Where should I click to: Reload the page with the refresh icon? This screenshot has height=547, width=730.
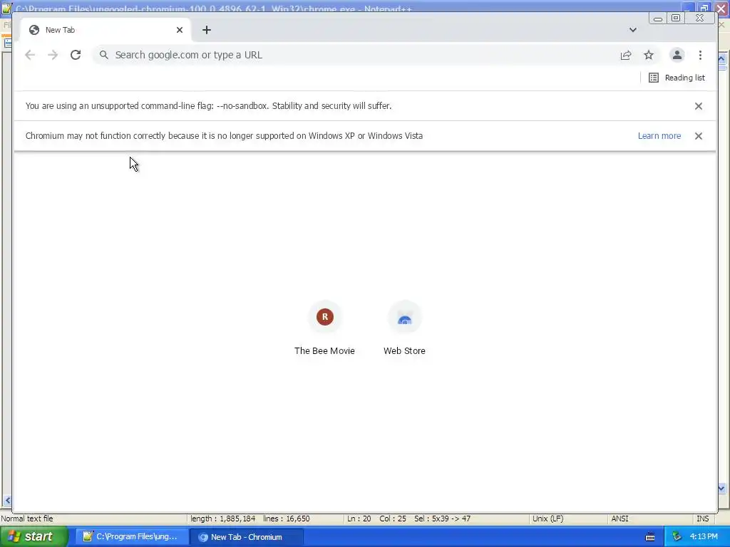pyautogui.click(x=76, y=55)
